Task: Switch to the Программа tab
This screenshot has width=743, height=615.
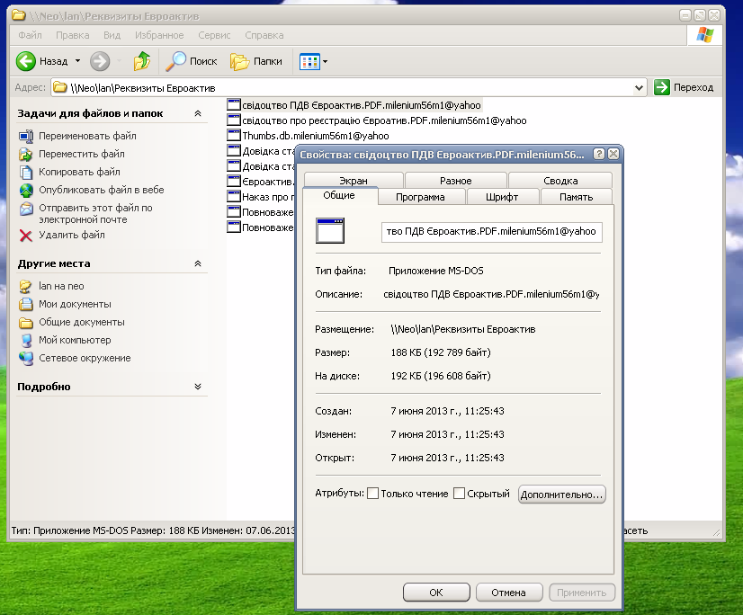Action: pos(419,197)
